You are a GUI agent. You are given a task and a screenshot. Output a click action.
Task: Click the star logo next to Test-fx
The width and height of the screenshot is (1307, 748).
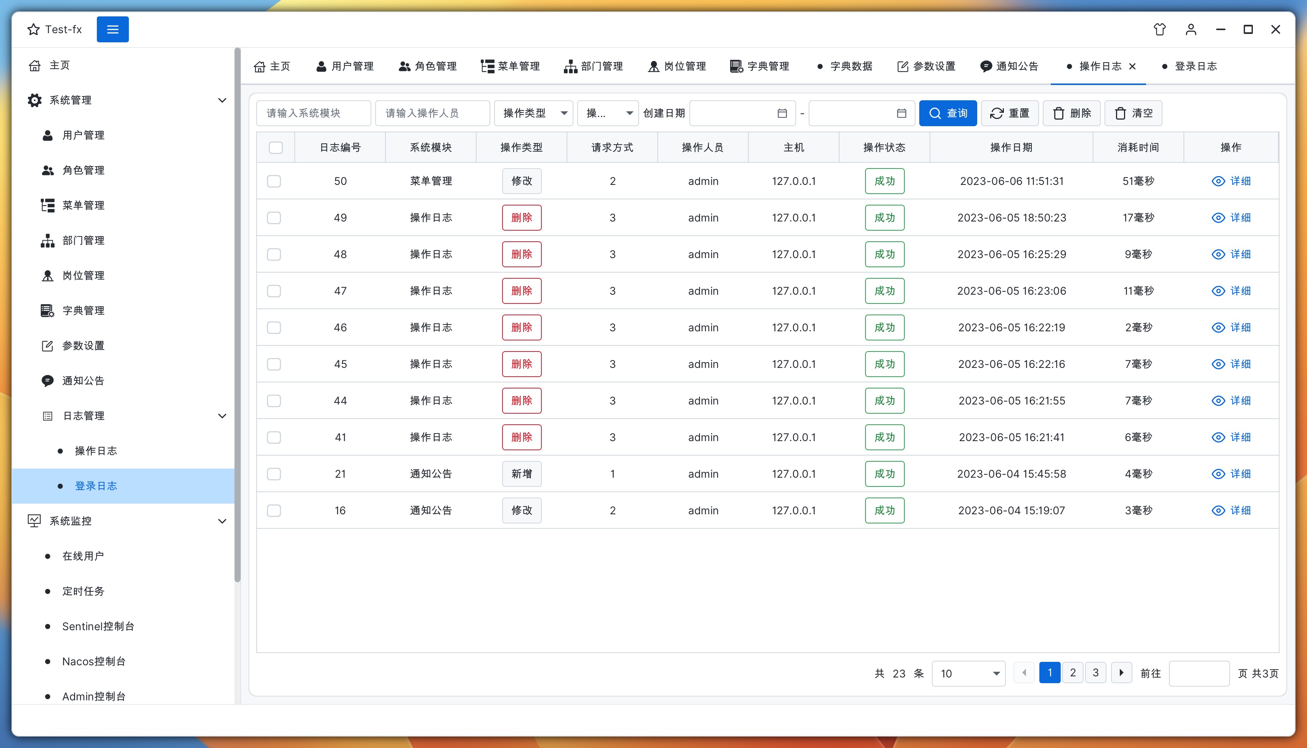pos(34,29)
